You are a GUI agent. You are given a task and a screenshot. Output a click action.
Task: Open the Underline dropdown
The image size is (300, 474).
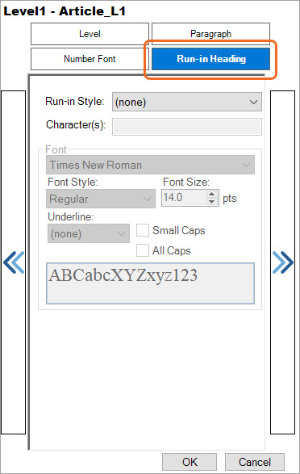[x=89, y=233]
